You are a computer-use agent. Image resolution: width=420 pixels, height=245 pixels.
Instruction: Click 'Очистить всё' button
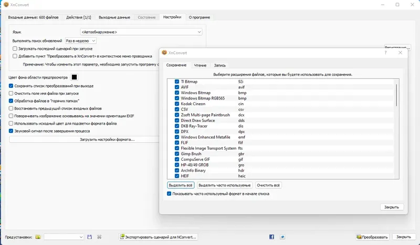pyautogui.click(x=268, y=185)
